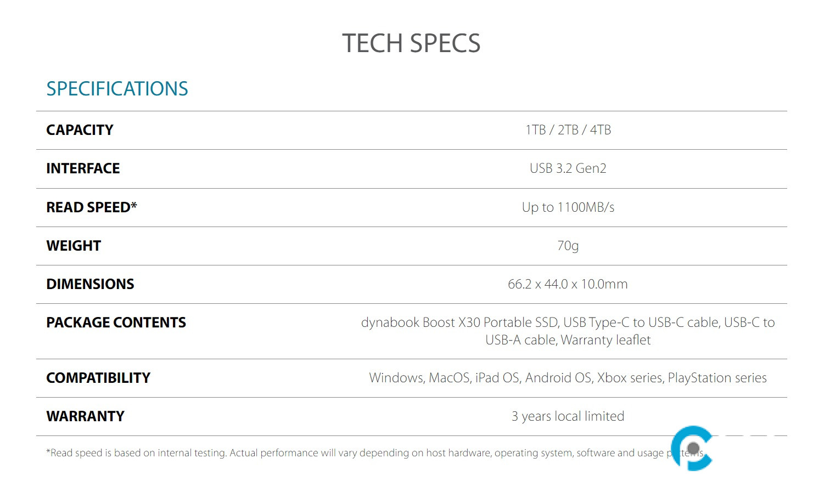Image resolution: width=830 pixels, height=481 pixels.
Task: Click the Up to 1100MB/s value
Action: point(568,207)
